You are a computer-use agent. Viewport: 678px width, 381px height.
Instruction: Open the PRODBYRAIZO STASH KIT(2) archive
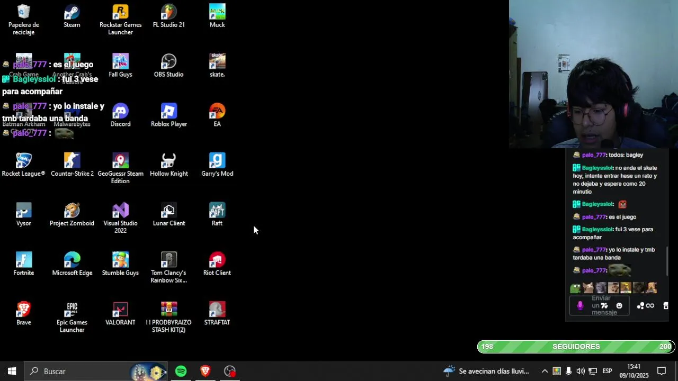pos(169,317)
